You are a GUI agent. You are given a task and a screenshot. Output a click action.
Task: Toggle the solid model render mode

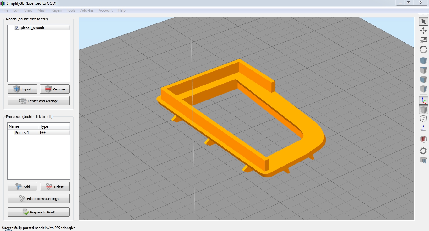click(423, 110)
